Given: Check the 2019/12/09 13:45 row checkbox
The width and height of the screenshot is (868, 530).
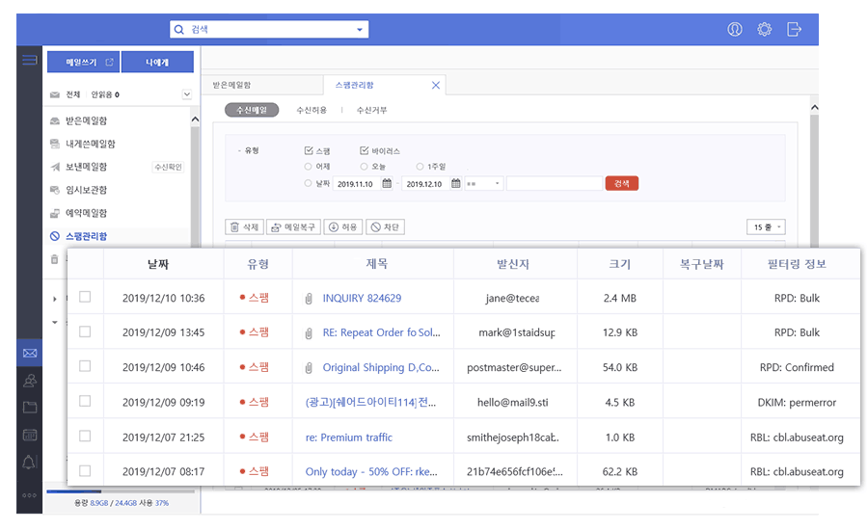Looking at the screenshot, I should point(85,331).
